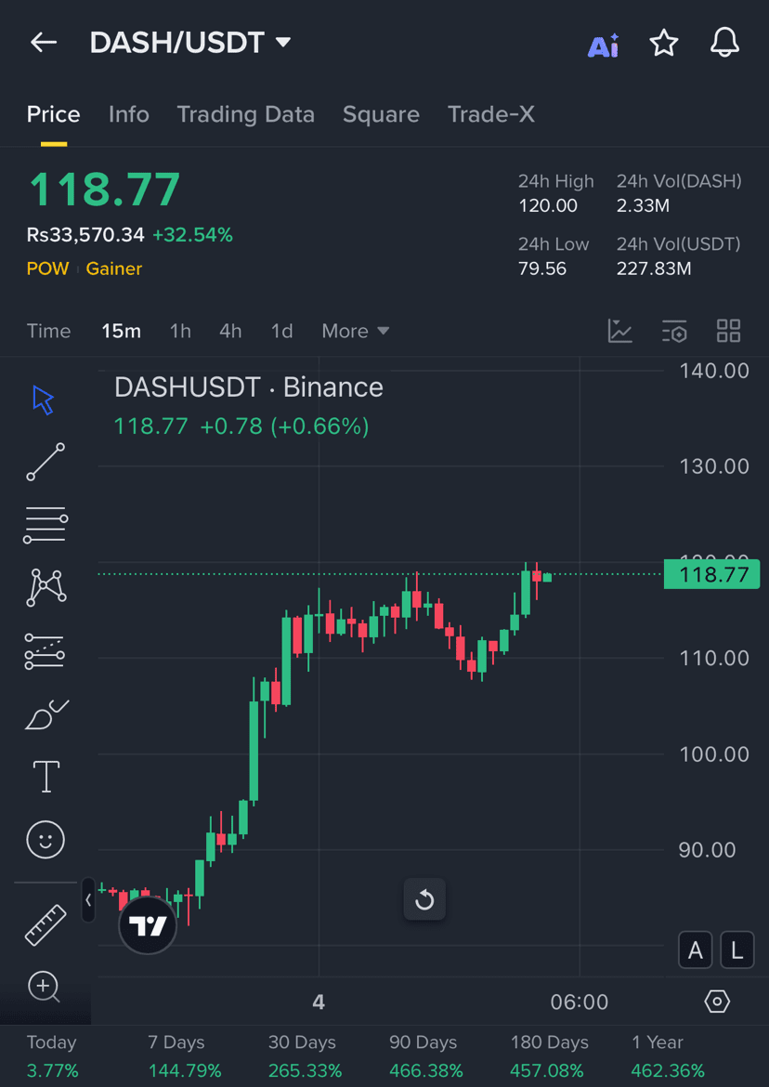Click the 24h Low value 79.56
Screen dimensions: 769x1087
[542, 269]
